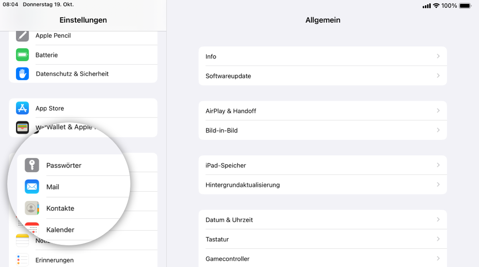The height and width of the screenshot is (267, 479).
Task: Open Gamecontroller settings row
Action: pos(323,258)
